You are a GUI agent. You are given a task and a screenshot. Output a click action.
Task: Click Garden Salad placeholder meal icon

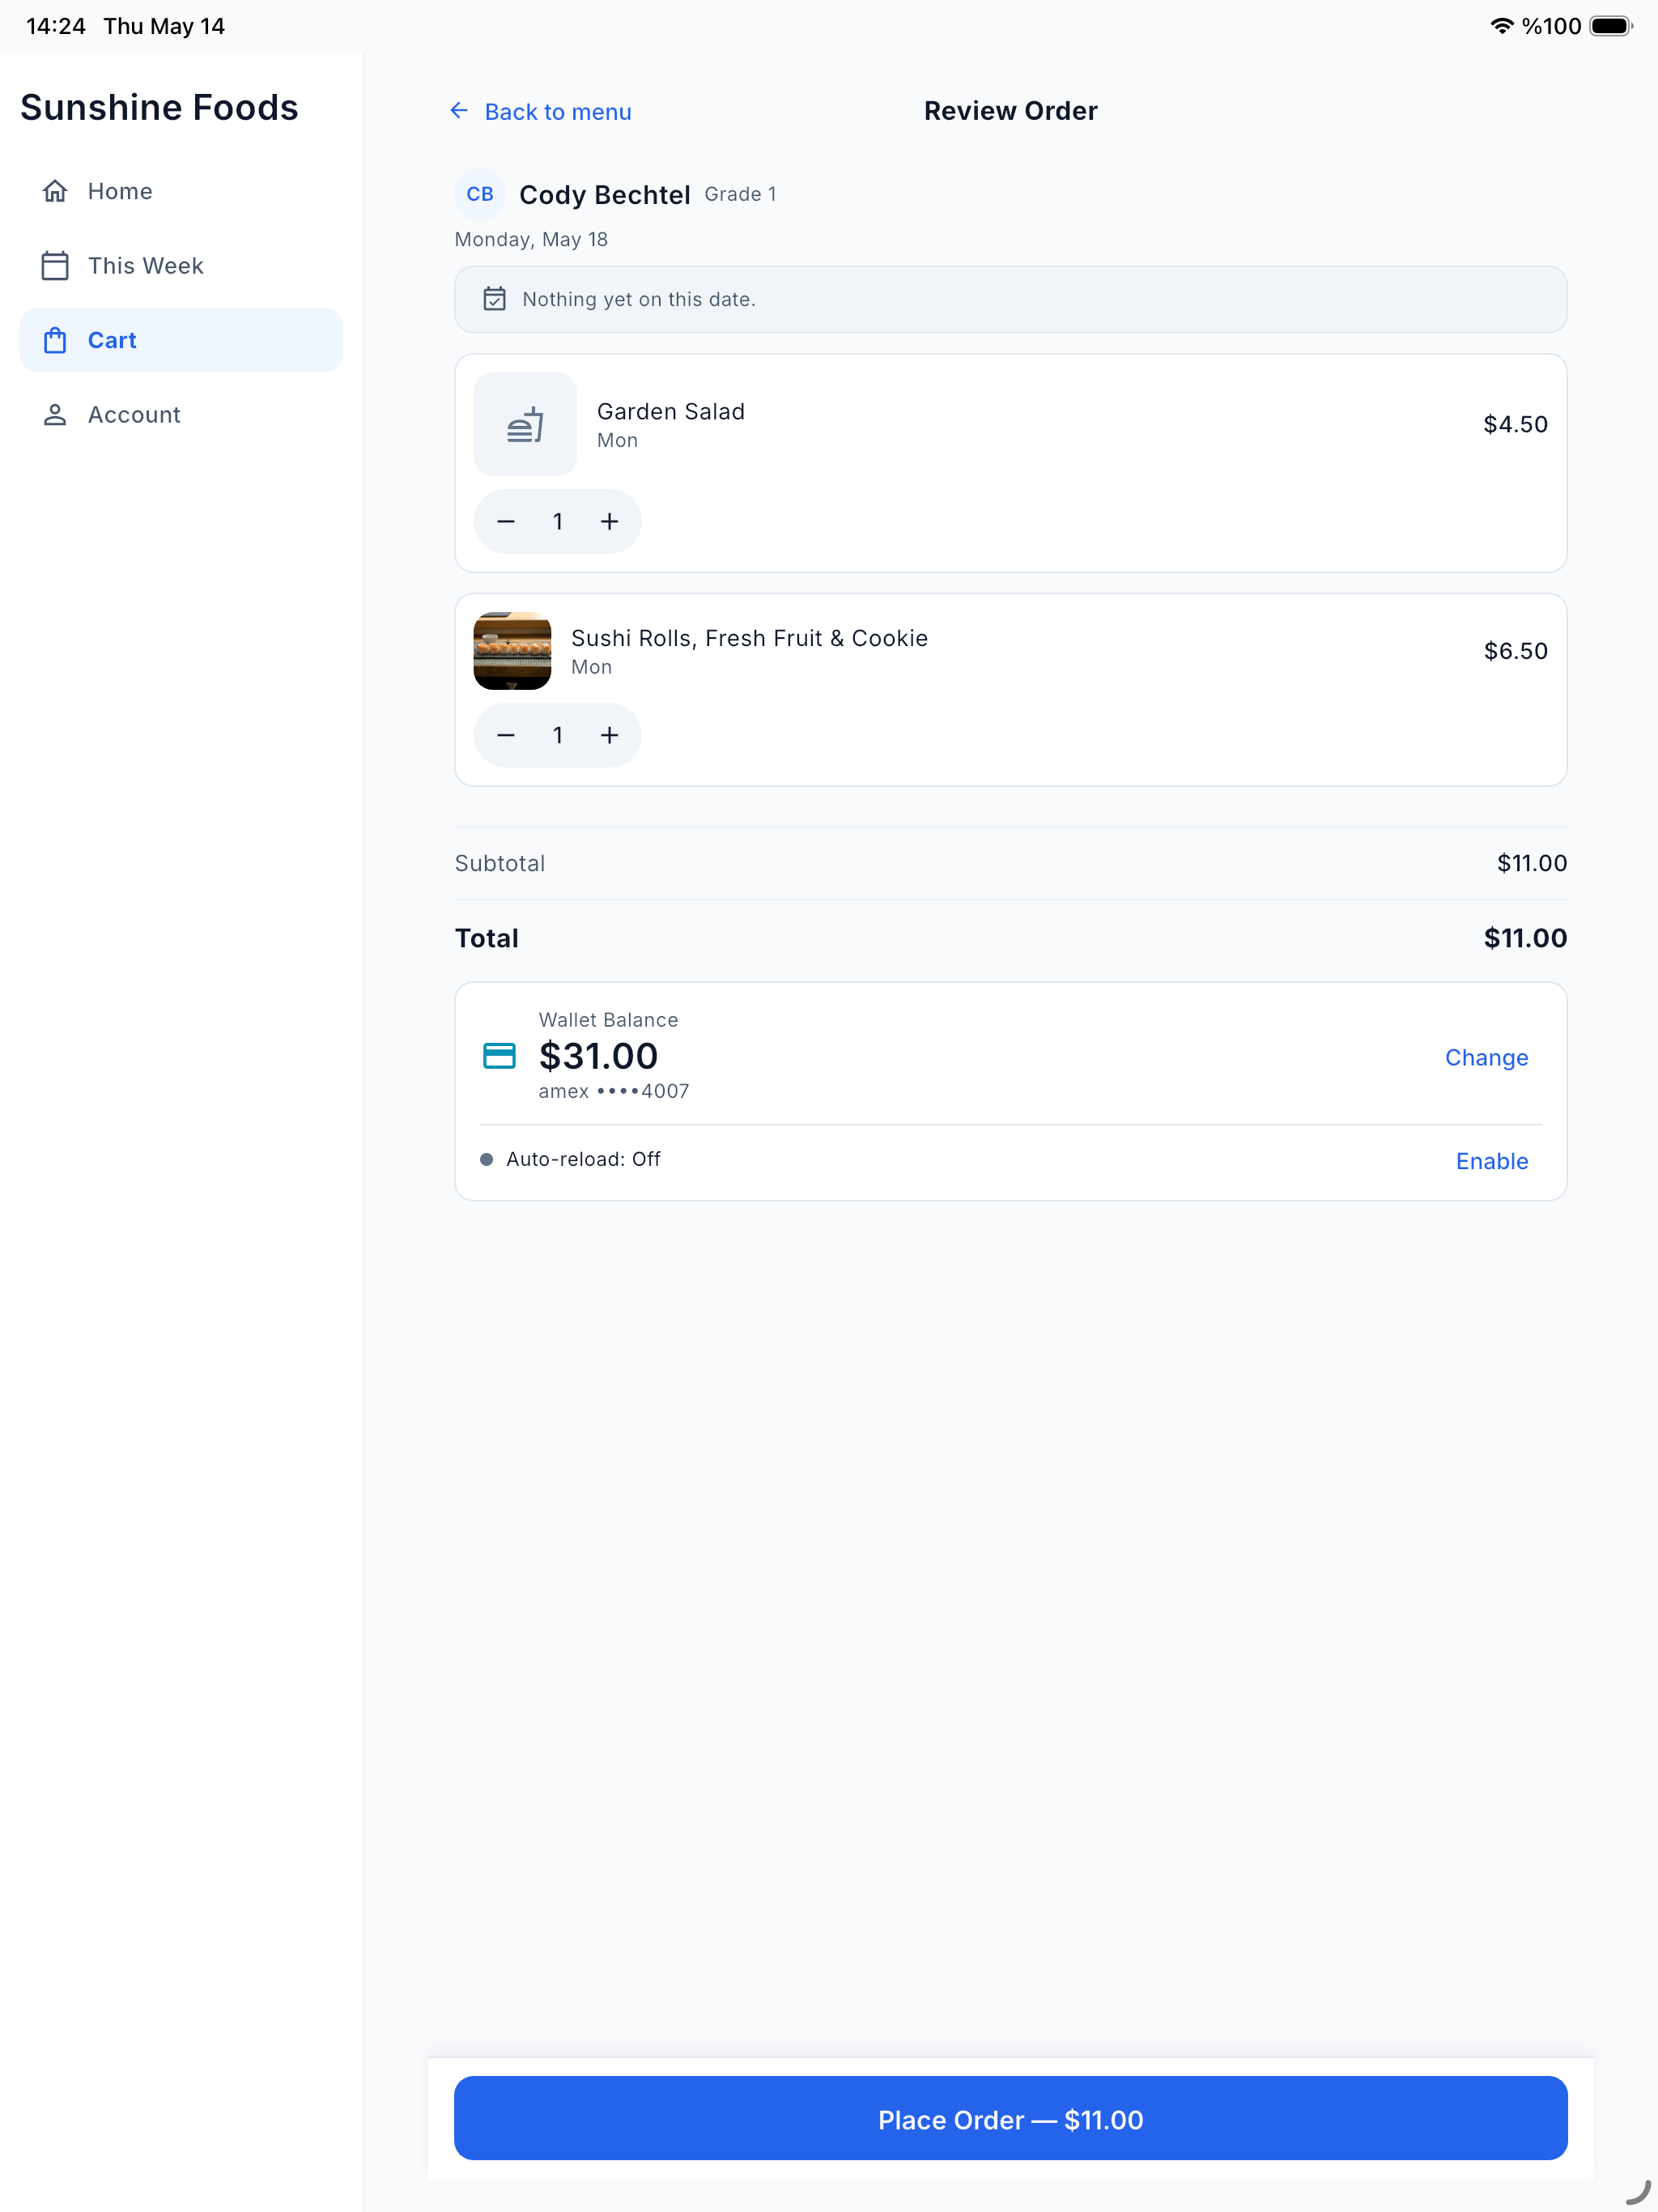point(525,424)
